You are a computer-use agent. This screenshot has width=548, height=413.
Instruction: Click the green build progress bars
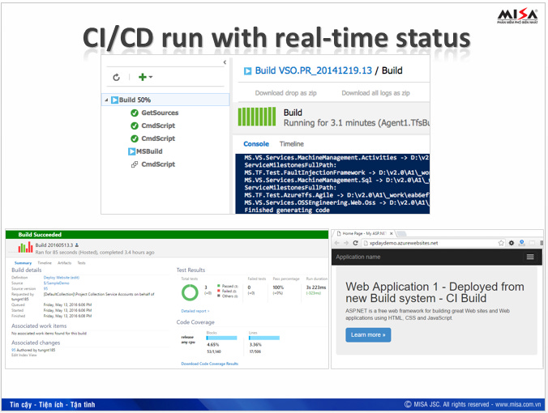pyautogui.click(x=257, y=117)
